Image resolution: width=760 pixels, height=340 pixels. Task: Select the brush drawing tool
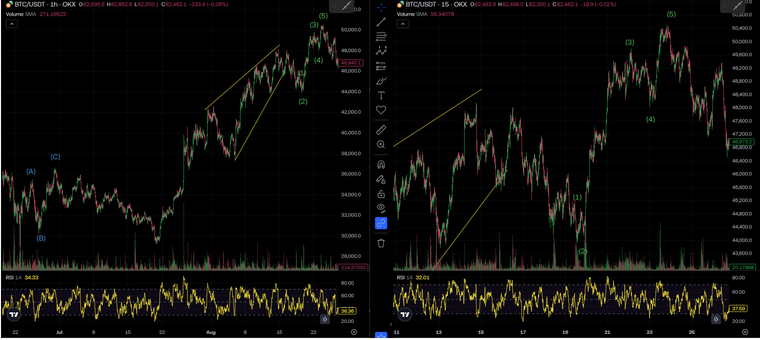pyautogui.click(x=381, y=80)
